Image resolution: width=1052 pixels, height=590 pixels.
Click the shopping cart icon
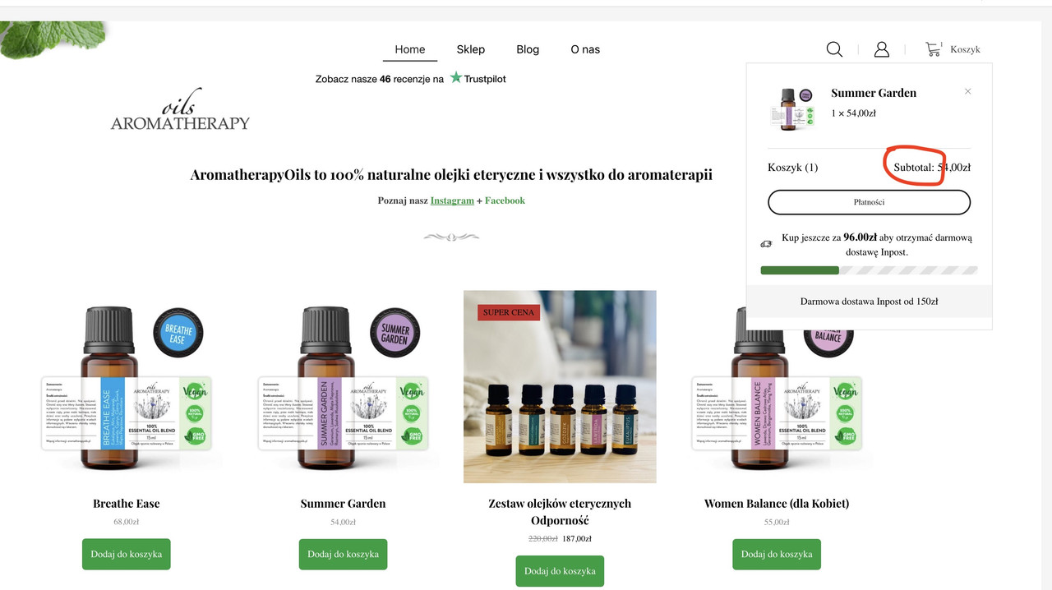point(934,49)
